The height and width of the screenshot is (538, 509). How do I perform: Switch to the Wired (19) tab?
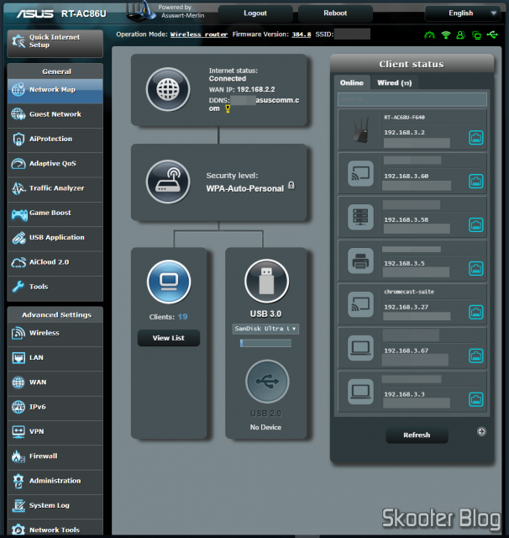[x=394, y=82]
